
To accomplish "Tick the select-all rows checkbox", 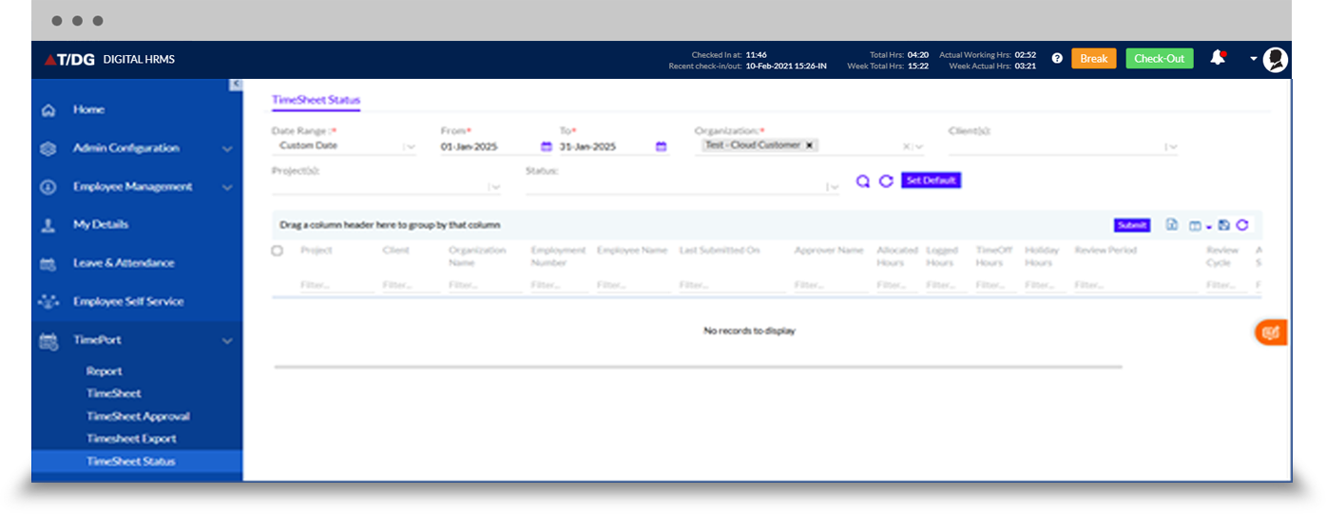I will pos(278,251).
